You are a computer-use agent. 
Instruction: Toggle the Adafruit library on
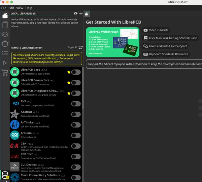click(76, 114)
